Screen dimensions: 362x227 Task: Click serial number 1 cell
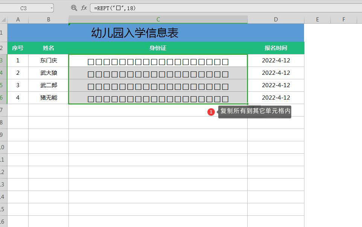pos(18,61)
